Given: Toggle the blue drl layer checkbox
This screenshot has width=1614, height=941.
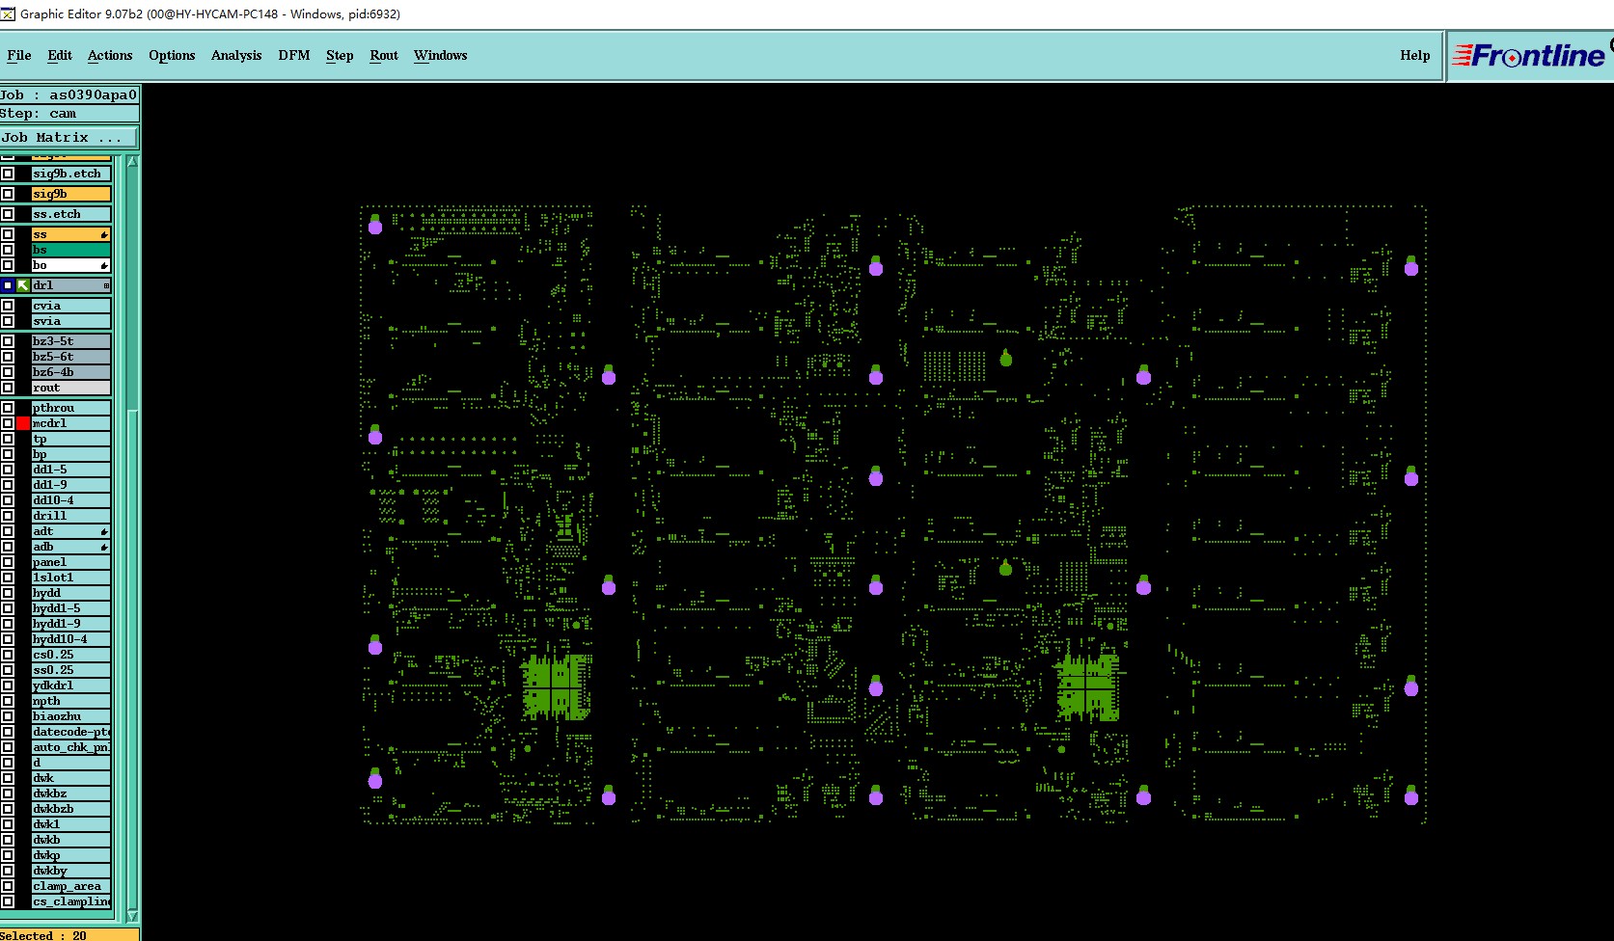Looking at the screenshot, I should (8, 285).
